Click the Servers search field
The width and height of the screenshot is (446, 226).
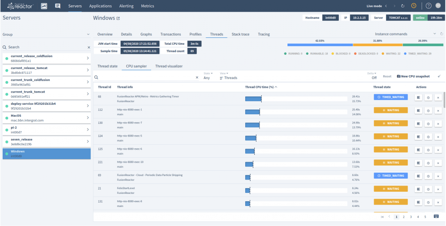tap(47, 47)
